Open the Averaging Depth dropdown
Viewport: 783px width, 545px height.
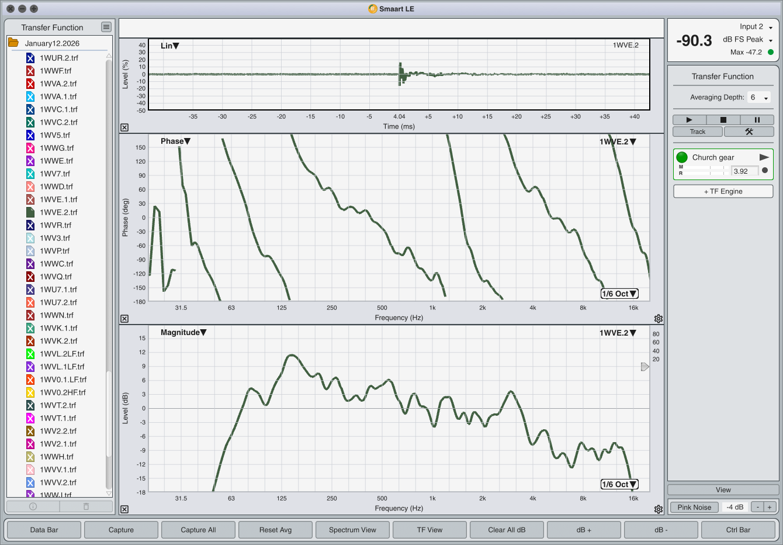759,98
